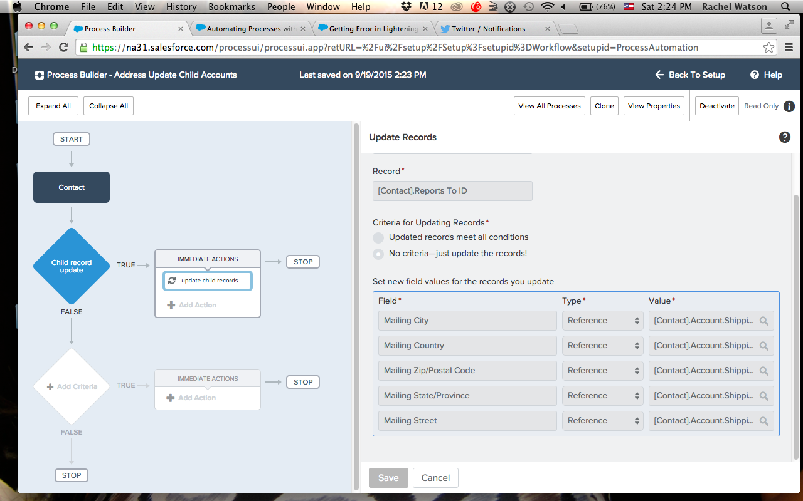Viewport: 803px width, 501px height.
Task: Open the Type dropdown for Mailing City
Action: coord(602,321)
